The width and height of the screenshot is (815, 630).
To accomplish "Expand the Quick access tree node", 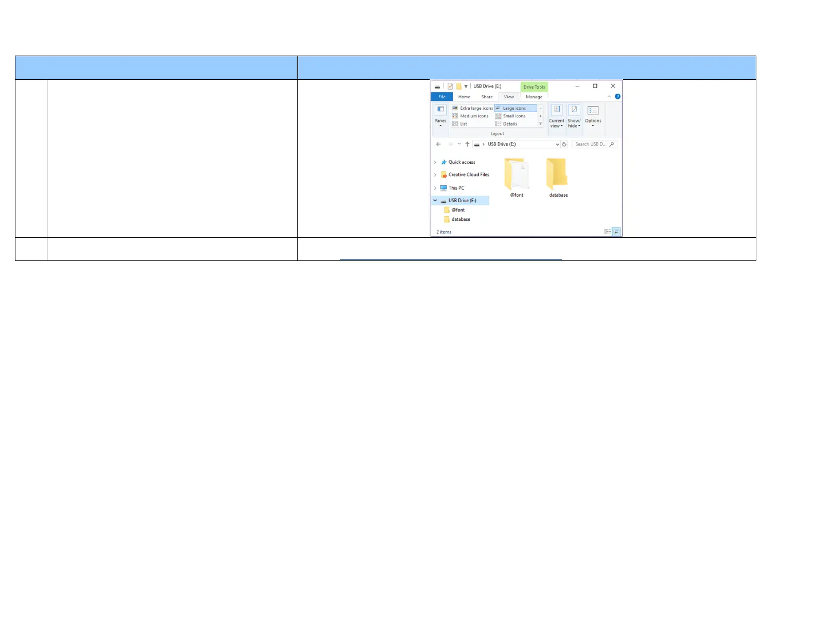I will (435, 163).
